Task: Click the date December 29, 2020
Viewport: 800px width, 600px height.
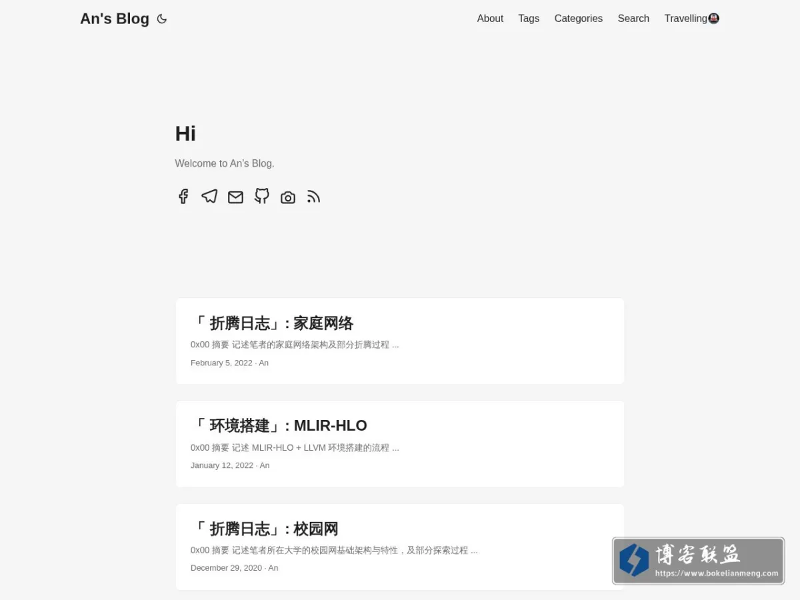Action: pyautogui.click(x=226, y=568)
